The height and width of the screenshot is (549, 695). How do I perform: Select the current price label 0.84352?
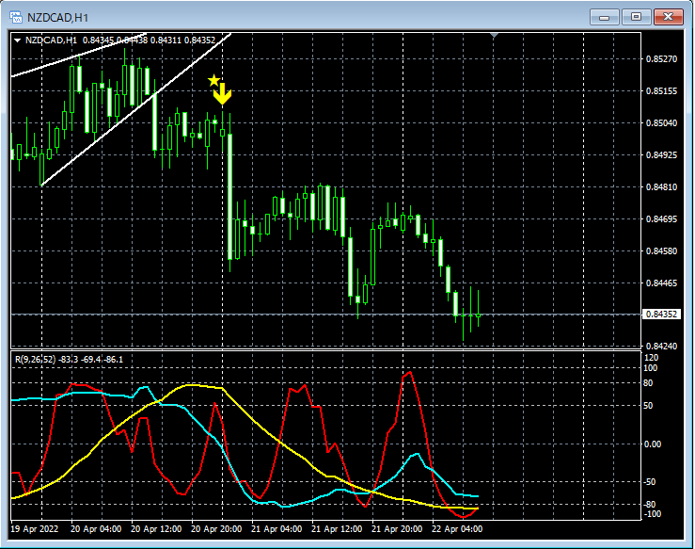661,315
